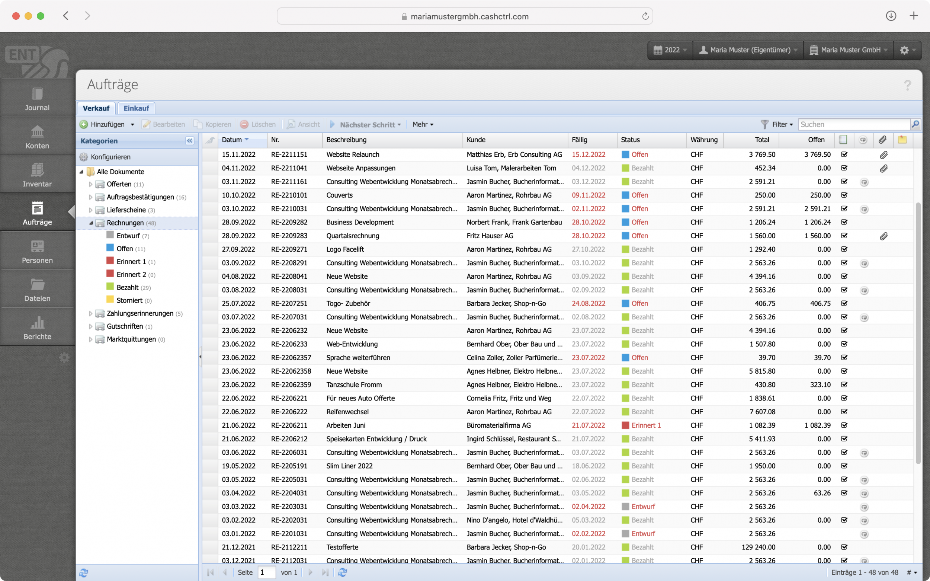
Task: Click the search magnifier icon
Action: click(x=915, y=124)
